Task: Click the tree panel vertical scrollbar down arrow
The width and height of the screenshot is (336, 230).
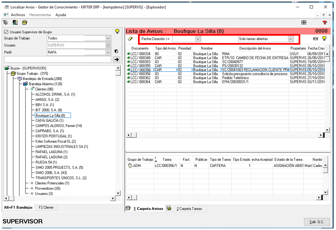Action: [x=118, y=193]
